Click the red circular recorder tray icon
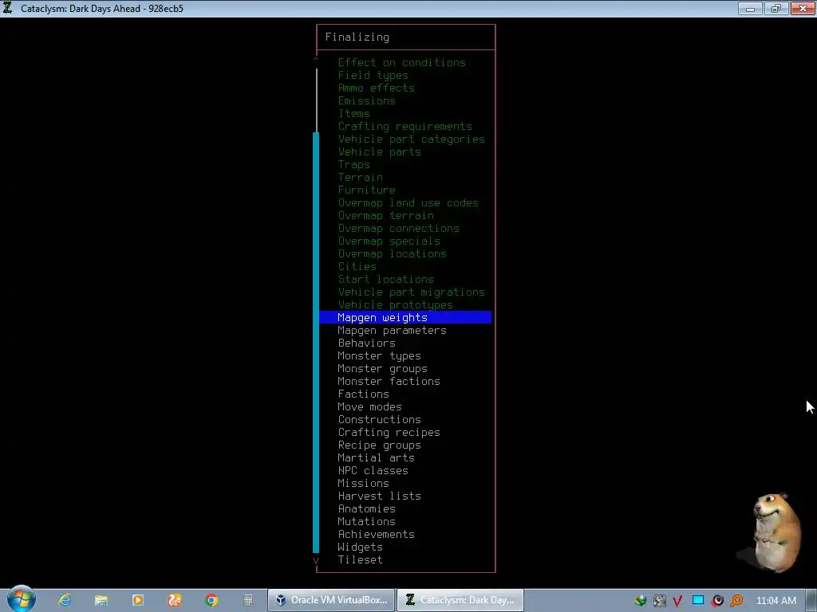 [x=717, y=601]
